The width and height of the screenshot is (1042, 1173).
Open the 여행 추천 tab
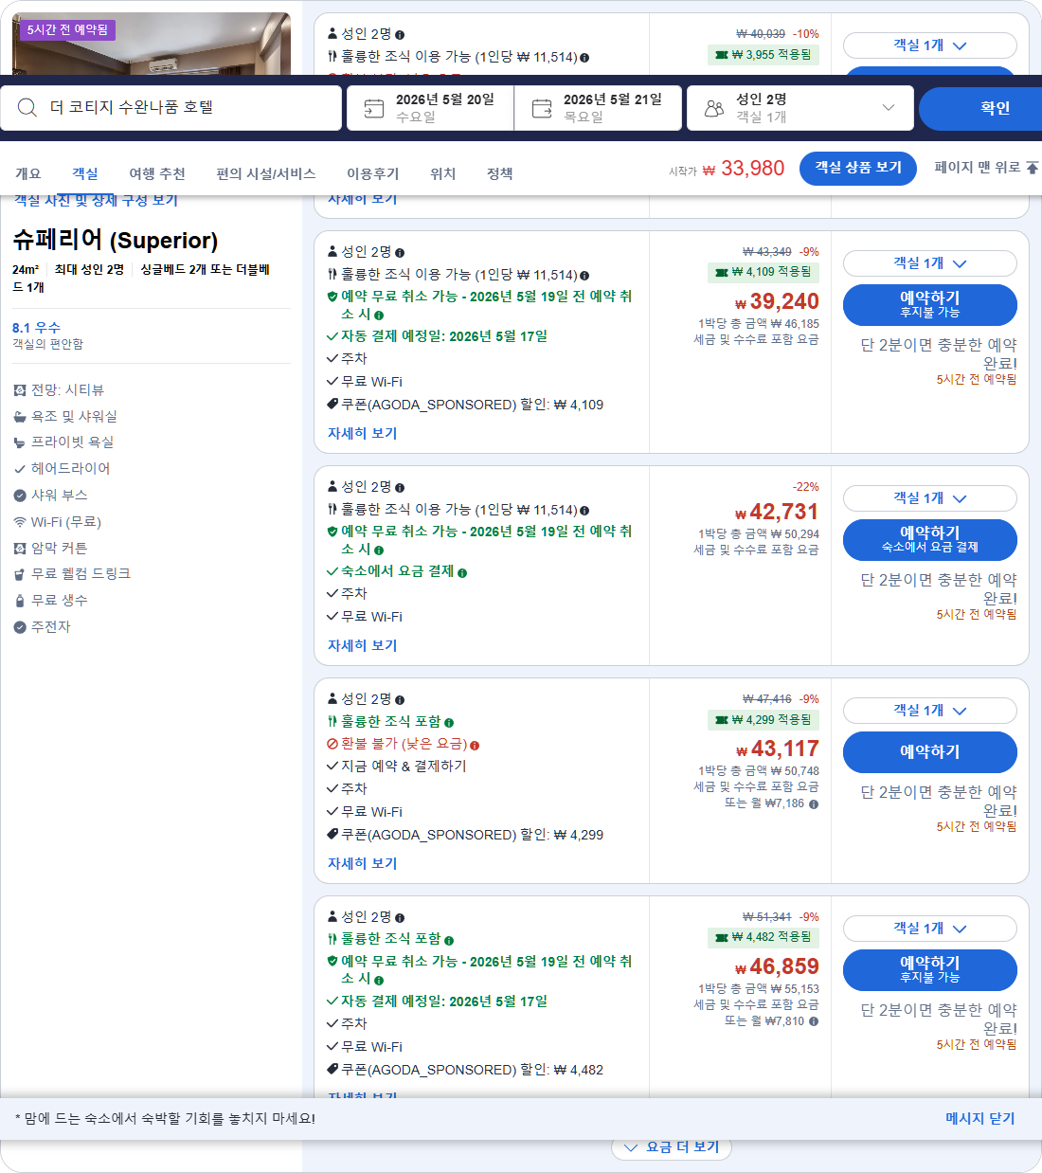pyautogui.click(x=157, y=173)
